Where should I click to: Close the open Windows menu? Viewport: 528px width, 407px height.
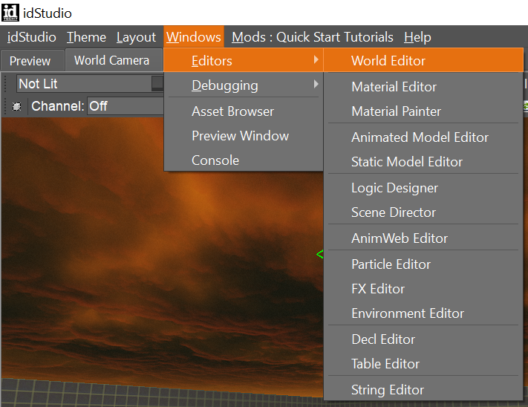tap(194, 37)
